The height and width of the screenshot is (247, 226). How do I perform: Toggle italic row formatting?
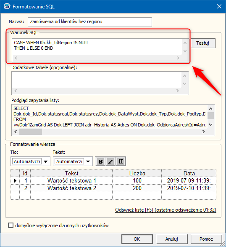110,161
